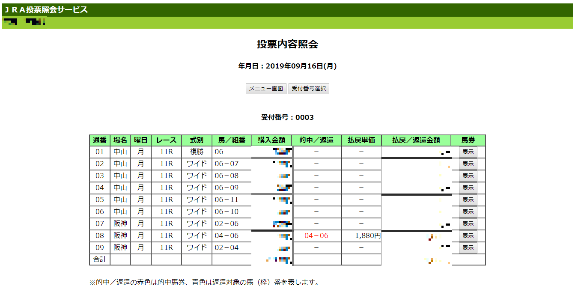Image resolution: width=575 pixels, height=289 pixels.
Task: Click the 的中/返還 column header
Action: 316,140
